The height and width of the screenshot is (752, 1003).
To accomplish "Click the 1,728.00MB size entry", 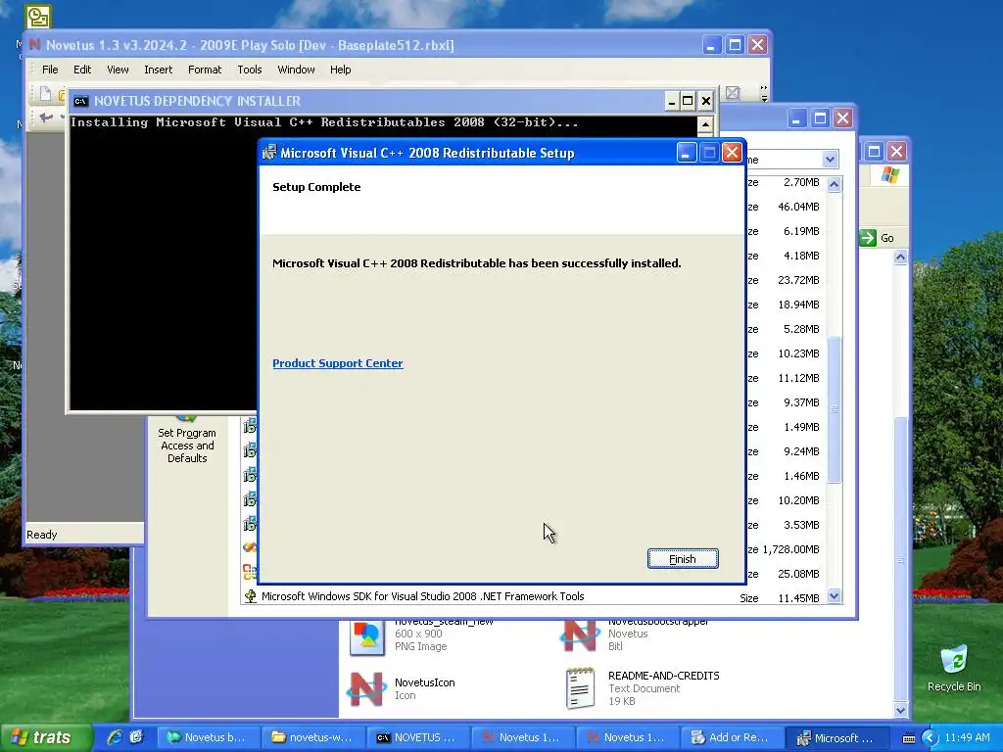I will coord(790,549).
